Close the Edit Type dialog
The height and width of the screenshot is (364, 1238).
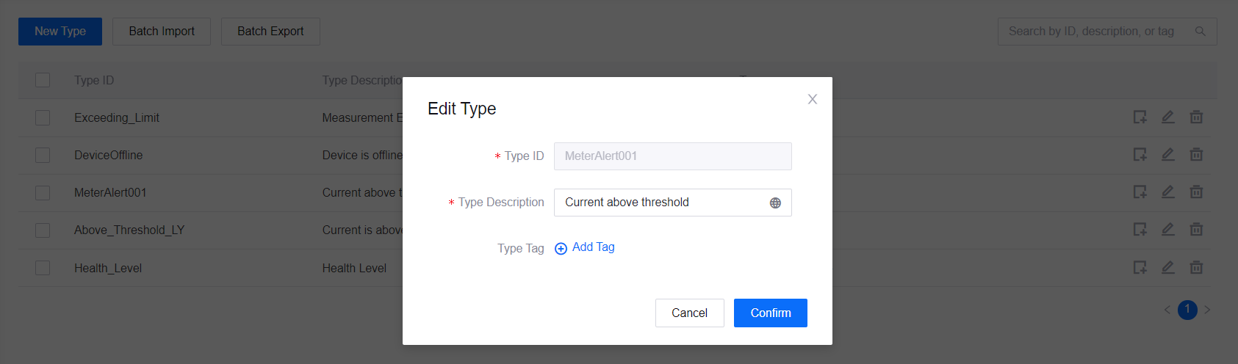812,99
